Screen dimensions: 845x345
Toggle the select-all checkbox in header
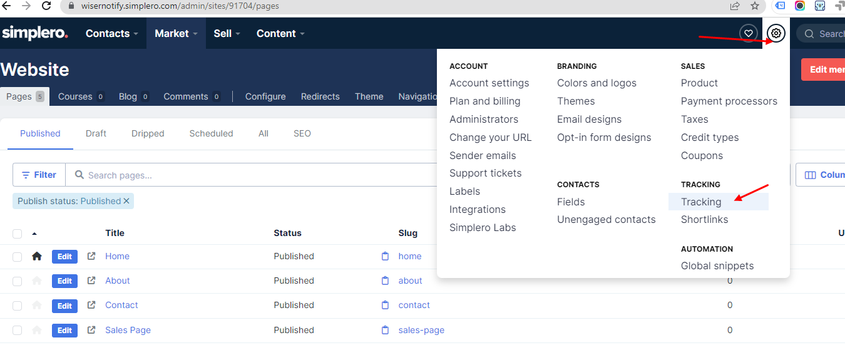point(18,234)
